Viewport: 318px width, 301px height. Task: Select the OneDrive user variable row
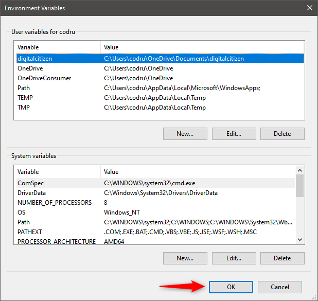point(160,68)
